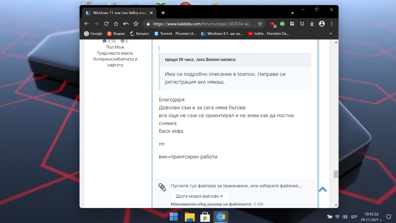Screen dimensions: 396x223
Task: Click the browser icon in the taskbar
Action: point(221,217)
